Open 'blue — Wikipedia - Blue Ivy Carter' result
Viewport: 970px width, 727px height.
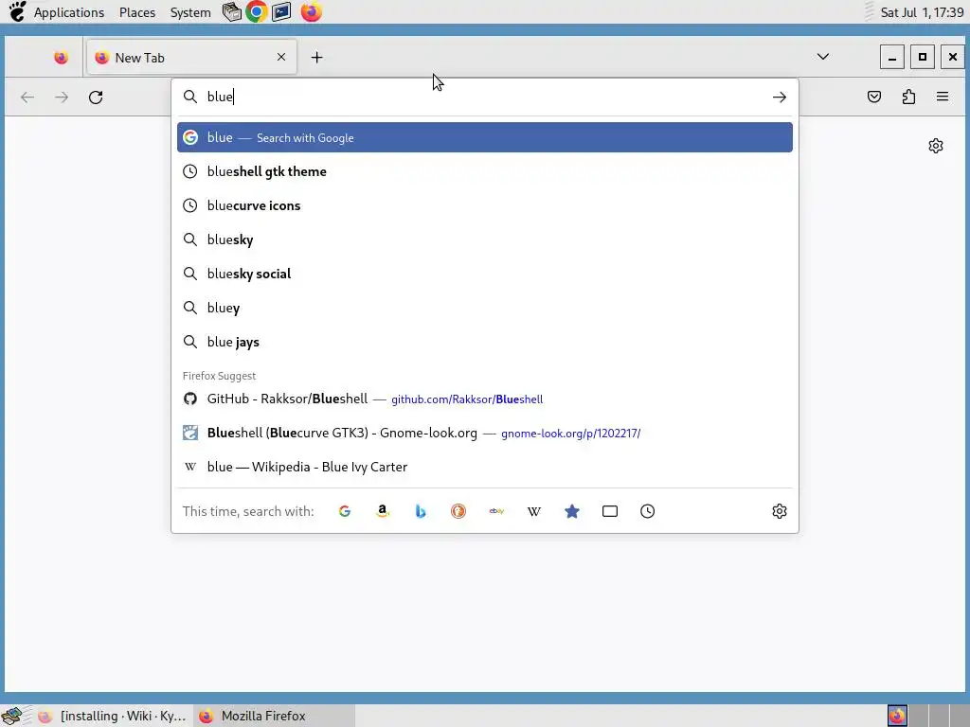tap(484, 467)
